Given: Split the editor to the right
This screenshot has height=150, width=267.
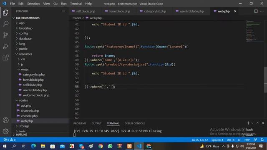Looking at the screenshot, I should (256, 11).
